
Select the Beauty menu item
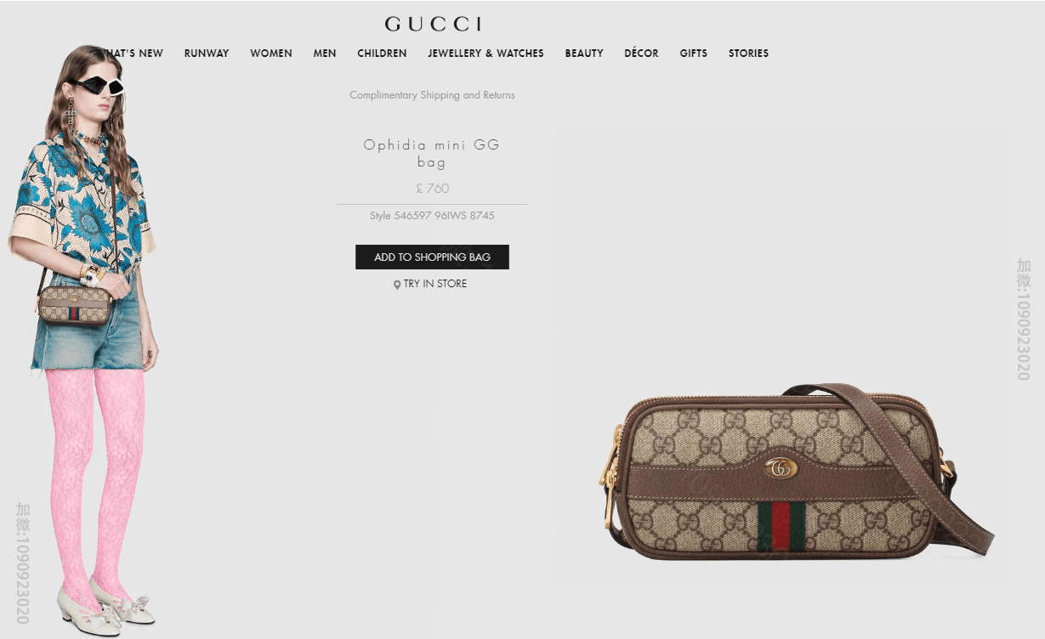[584, 53]
